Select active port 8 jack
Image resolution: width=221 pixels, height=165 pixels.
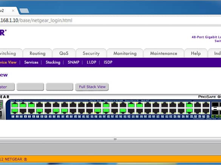[x=40, y=111]
